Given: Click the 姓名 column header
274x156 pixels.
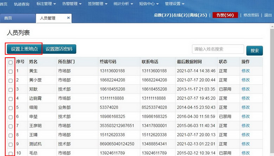Looking at the screenshot, I should tap(33, 62).
